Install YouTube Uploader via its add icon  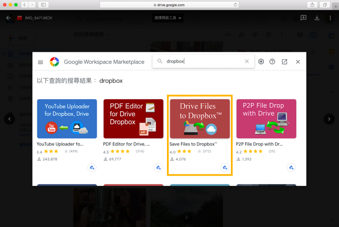pos(92,168)
